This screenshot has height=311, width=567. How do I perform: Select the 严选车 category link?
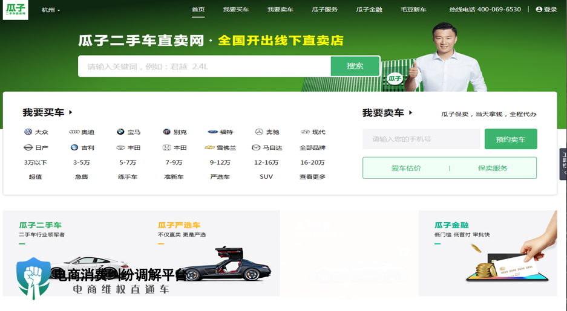coord(220,177)
